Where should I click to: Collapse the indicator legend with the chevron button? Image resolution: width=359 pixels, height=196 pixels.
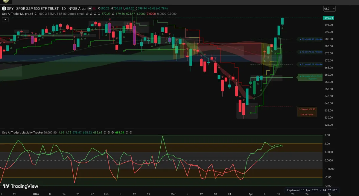pos(5,20)
